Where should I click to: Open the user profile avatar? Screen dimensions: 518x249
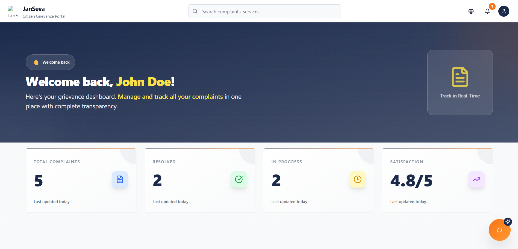click(504, 11)
